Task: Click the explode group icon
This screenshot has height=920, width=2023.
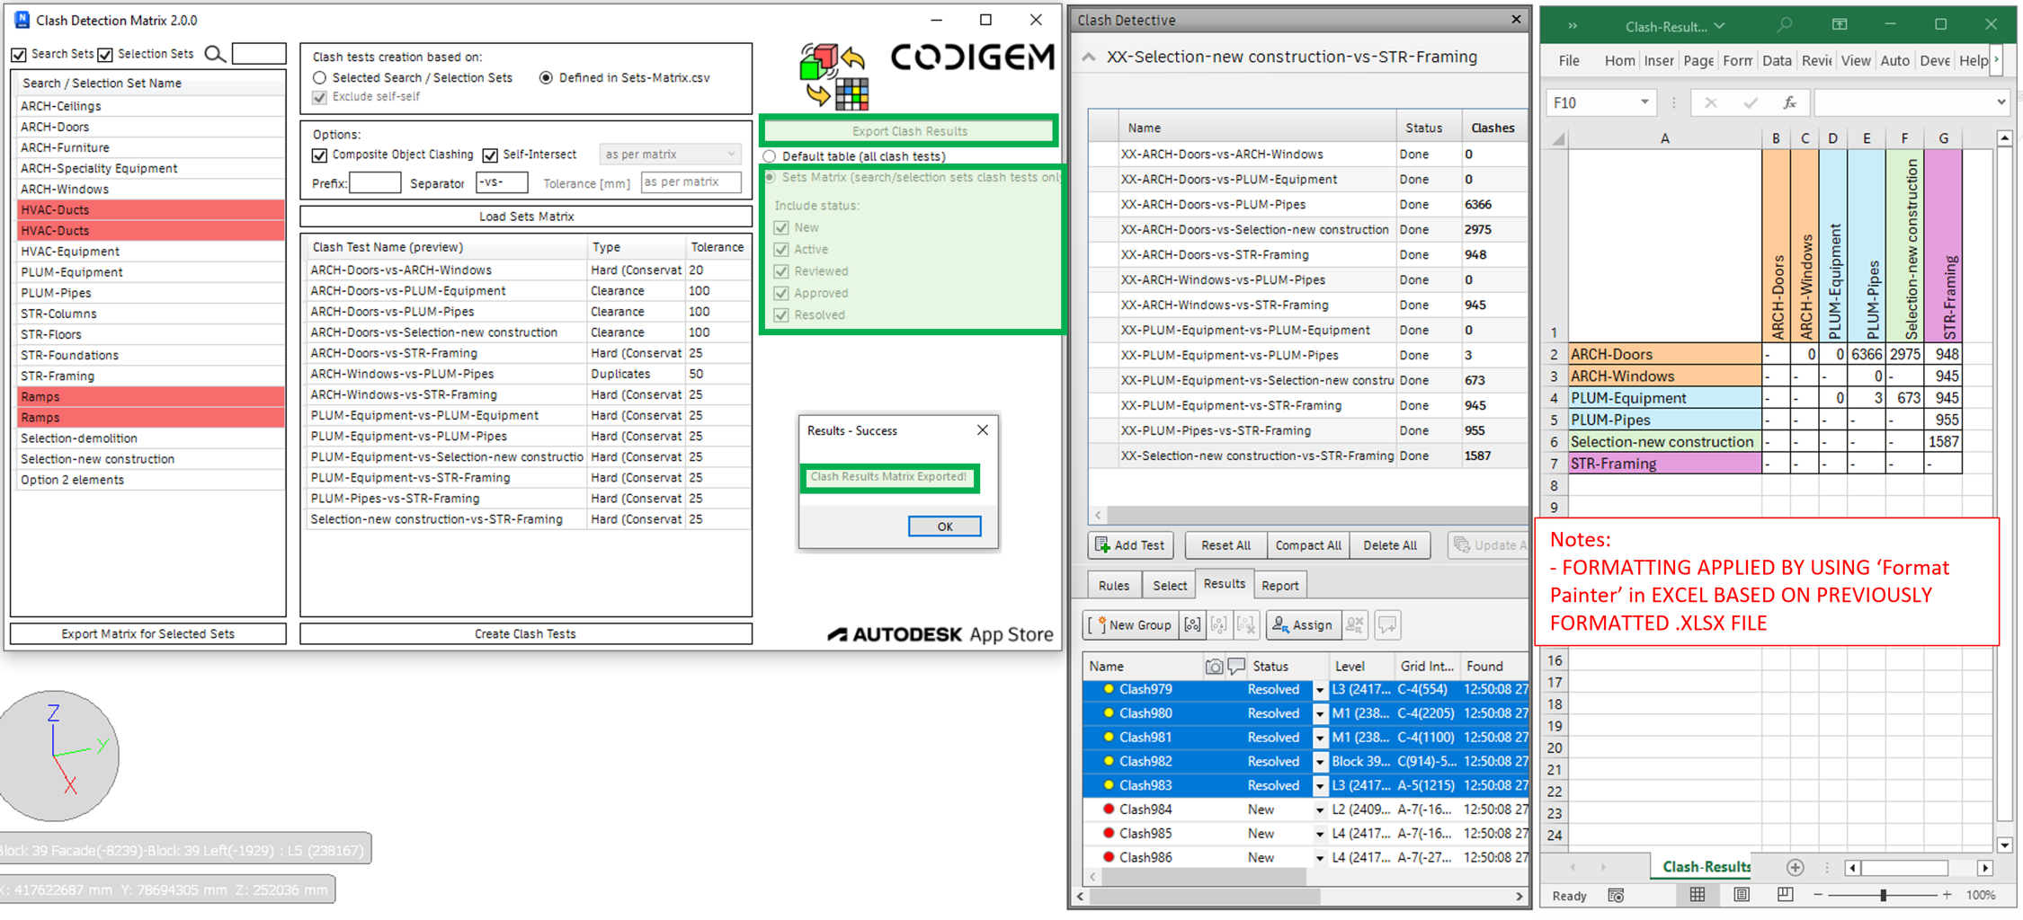Action: point(1246,625)
